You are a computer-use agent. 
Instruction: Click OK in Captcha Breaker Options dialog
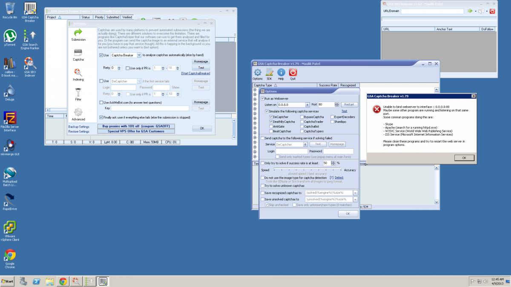point(348,213)
